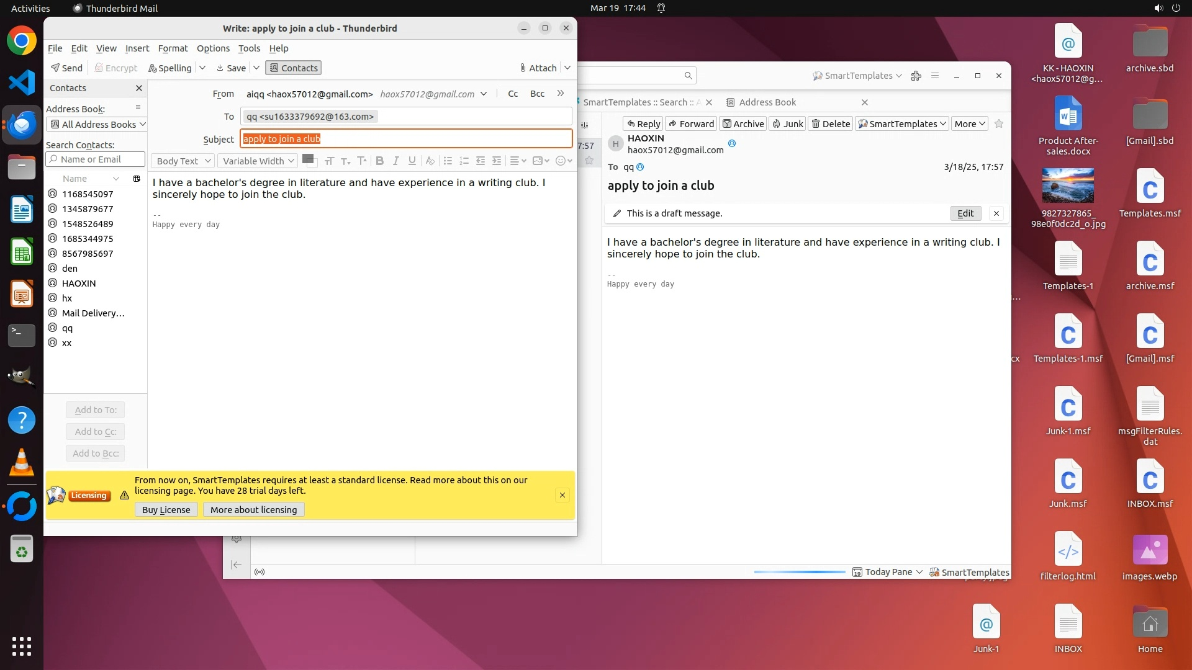The width and height of the screenshot is (1192, 670).
Task: Click the remove text styling icon
Action: coord(430,161)
